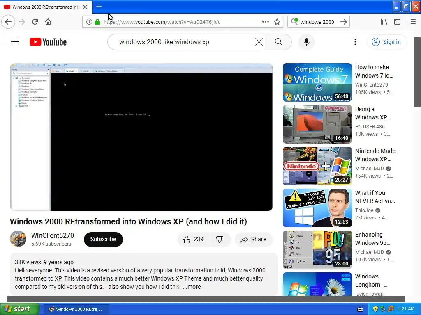Open 'Windows Longhorn' title link
This screenshot has width=421, height=315.
[371, 281]
